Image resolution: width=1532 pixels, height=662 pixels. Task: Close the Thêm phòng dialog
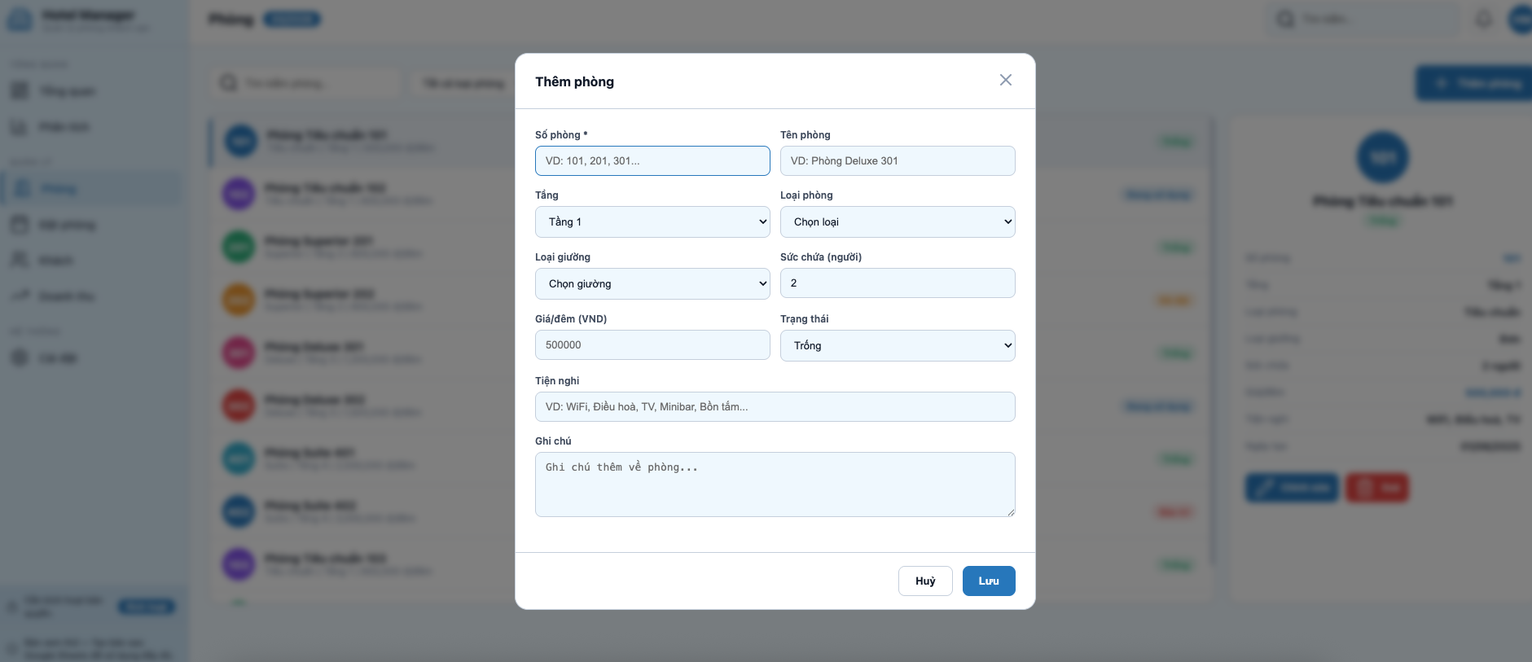click(1005, 80)
